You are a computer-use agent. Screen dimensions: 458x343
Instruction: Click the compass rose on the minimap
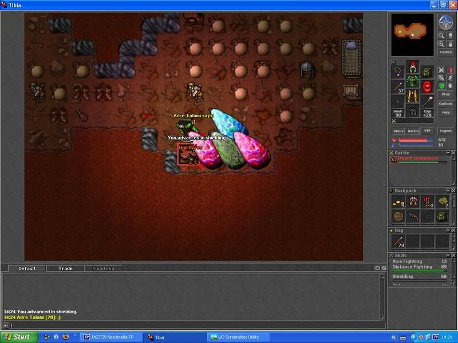click(x=446, y=22)
